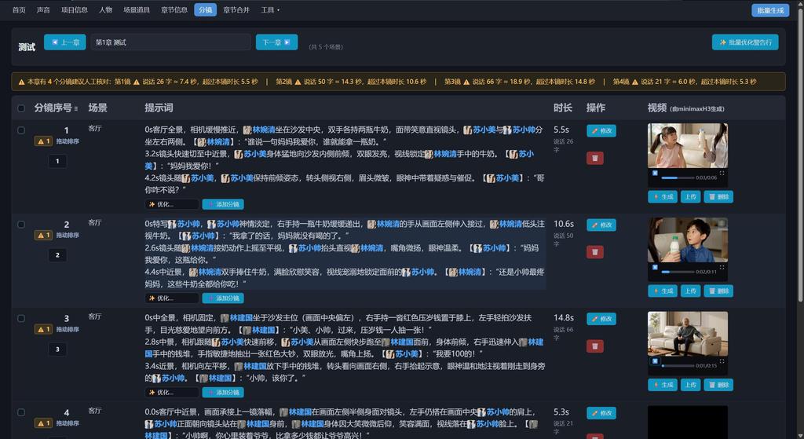Click the storyboard 1 video thumbnail of girl
Viewport: 804px width, 439px height.
coord(688,145)
